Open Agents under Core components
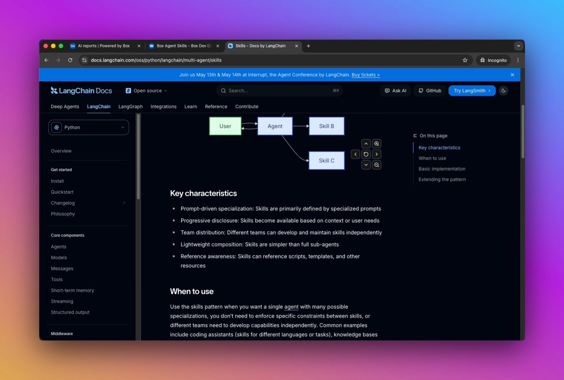 [x=59, y=247]
